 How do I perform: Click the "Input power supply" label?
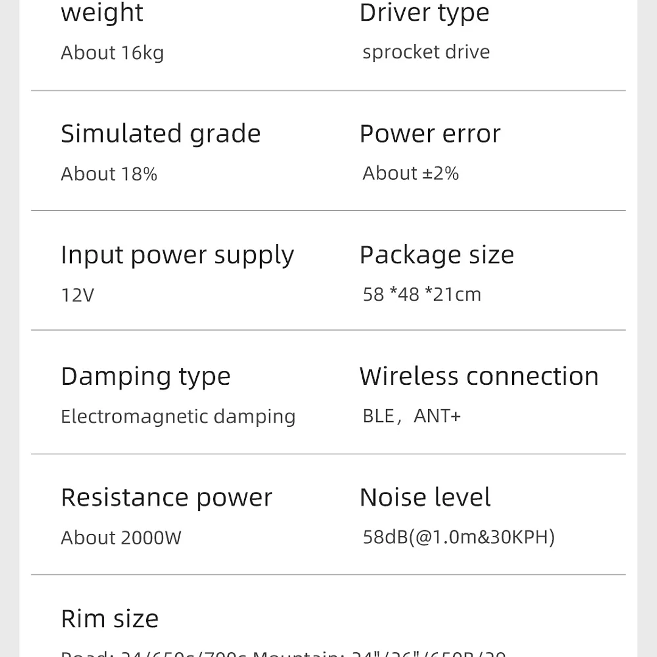pyautogui.click(x=177, y=255)
